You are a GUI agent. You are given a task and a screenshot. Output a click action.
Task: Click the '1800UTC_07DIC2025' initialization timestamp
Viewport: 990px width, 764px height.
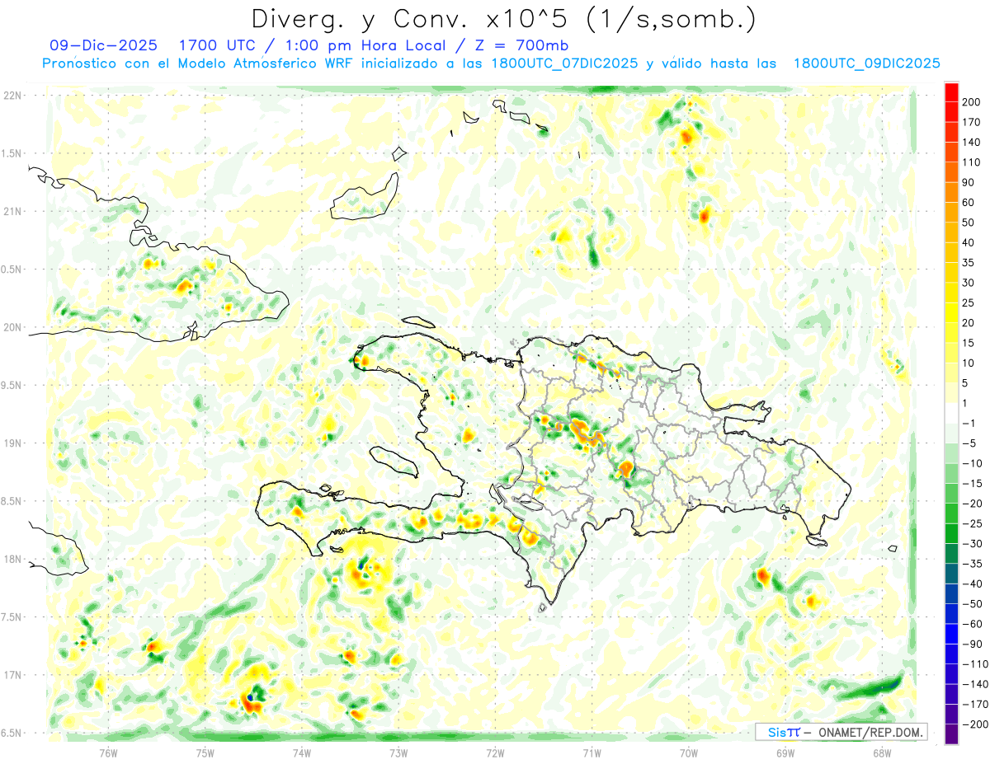tap(564, 63)
